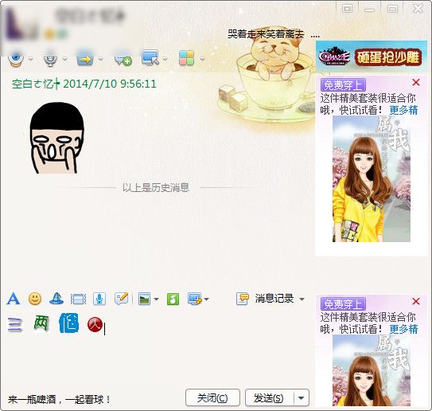Image resolution: width=432 pixels, height=411 pixels.
Task: Expand the send picture dropdown arrow
Action: [x=156, y=299]
